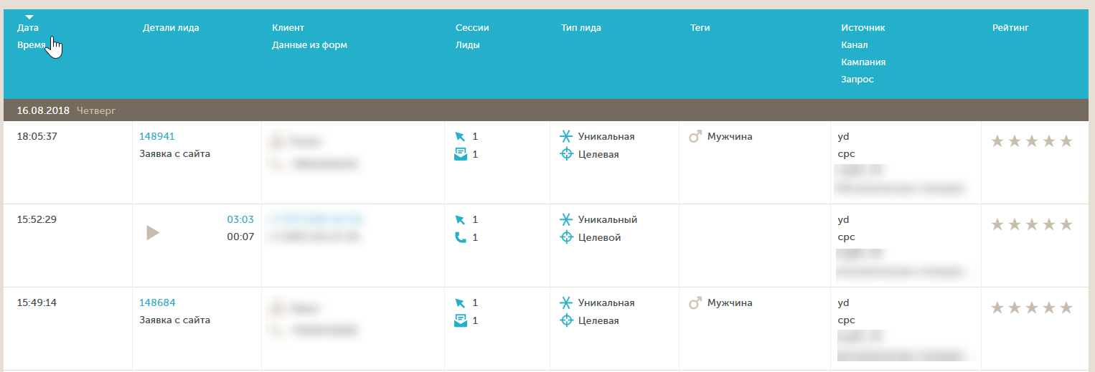Open lead 148684 details

[156, 302]
